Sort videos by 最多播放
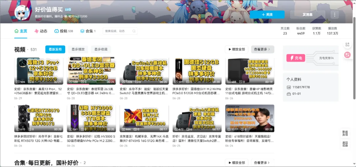356x167 pixels. [78, 49]
